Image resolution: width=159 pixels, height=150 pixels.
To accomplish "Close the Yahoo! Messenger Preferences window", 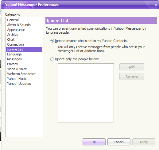I will [156, 5].
